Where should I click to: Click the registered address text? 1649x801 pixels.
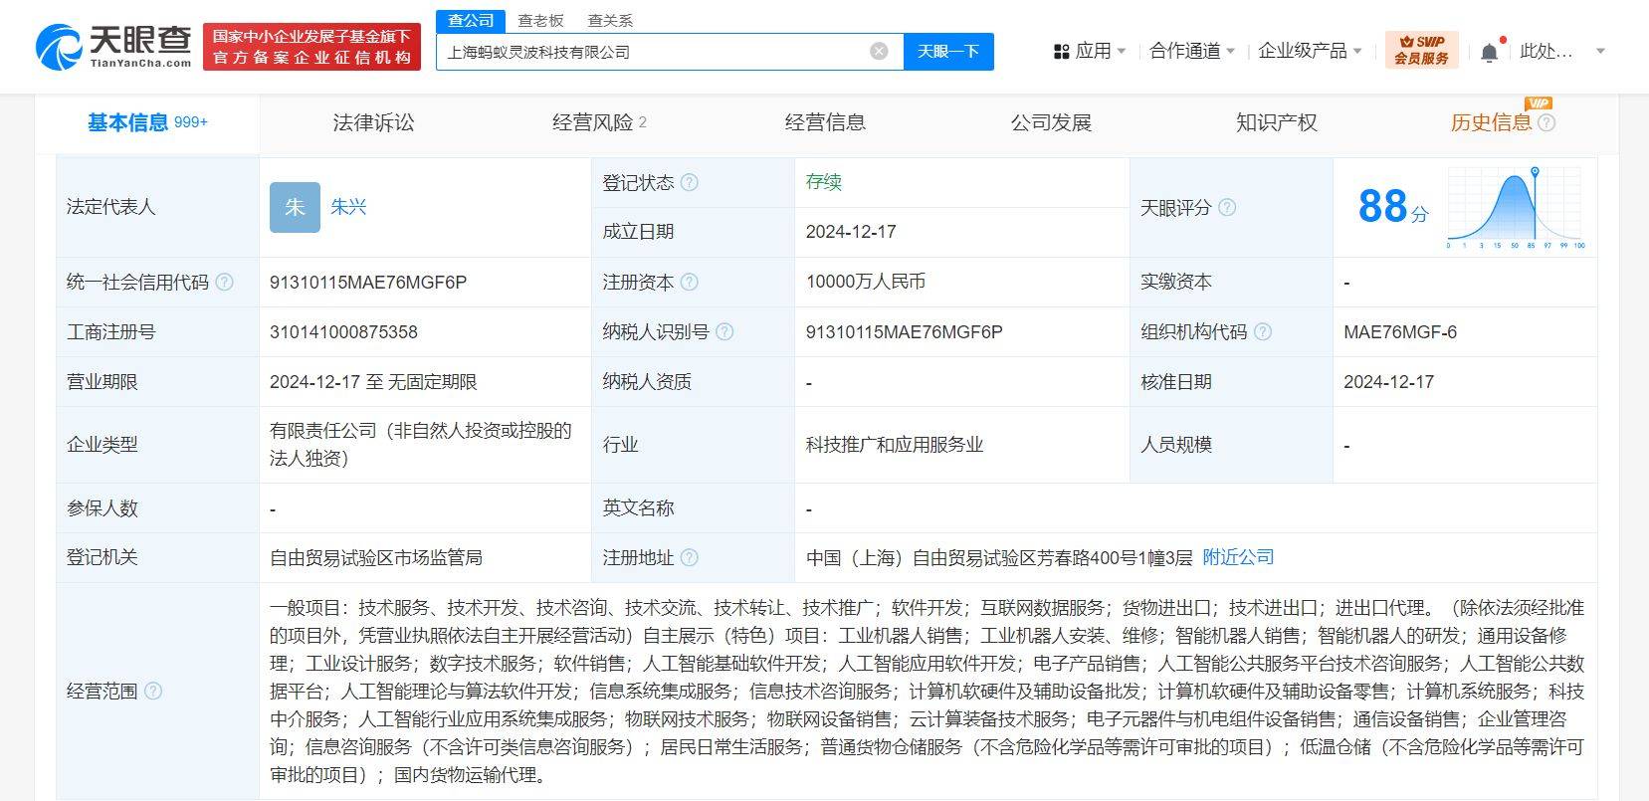point(999,558)
